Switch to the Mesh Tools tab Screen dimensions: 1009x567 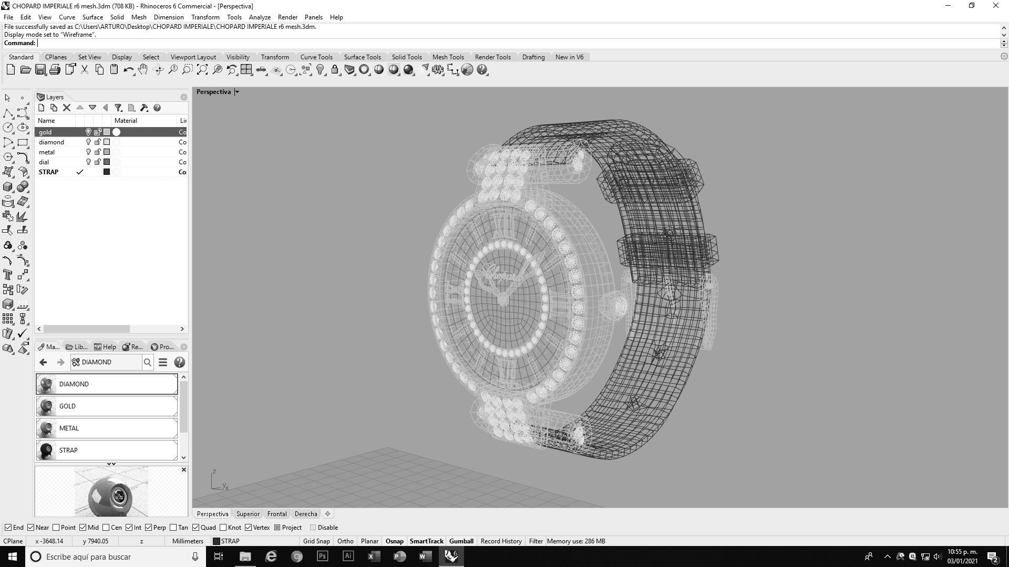click(x=448, y=57)
